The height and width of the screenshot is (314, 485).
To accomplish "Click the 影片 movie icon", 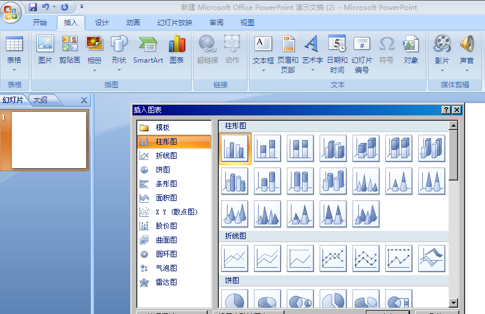I will pos(442,43).
